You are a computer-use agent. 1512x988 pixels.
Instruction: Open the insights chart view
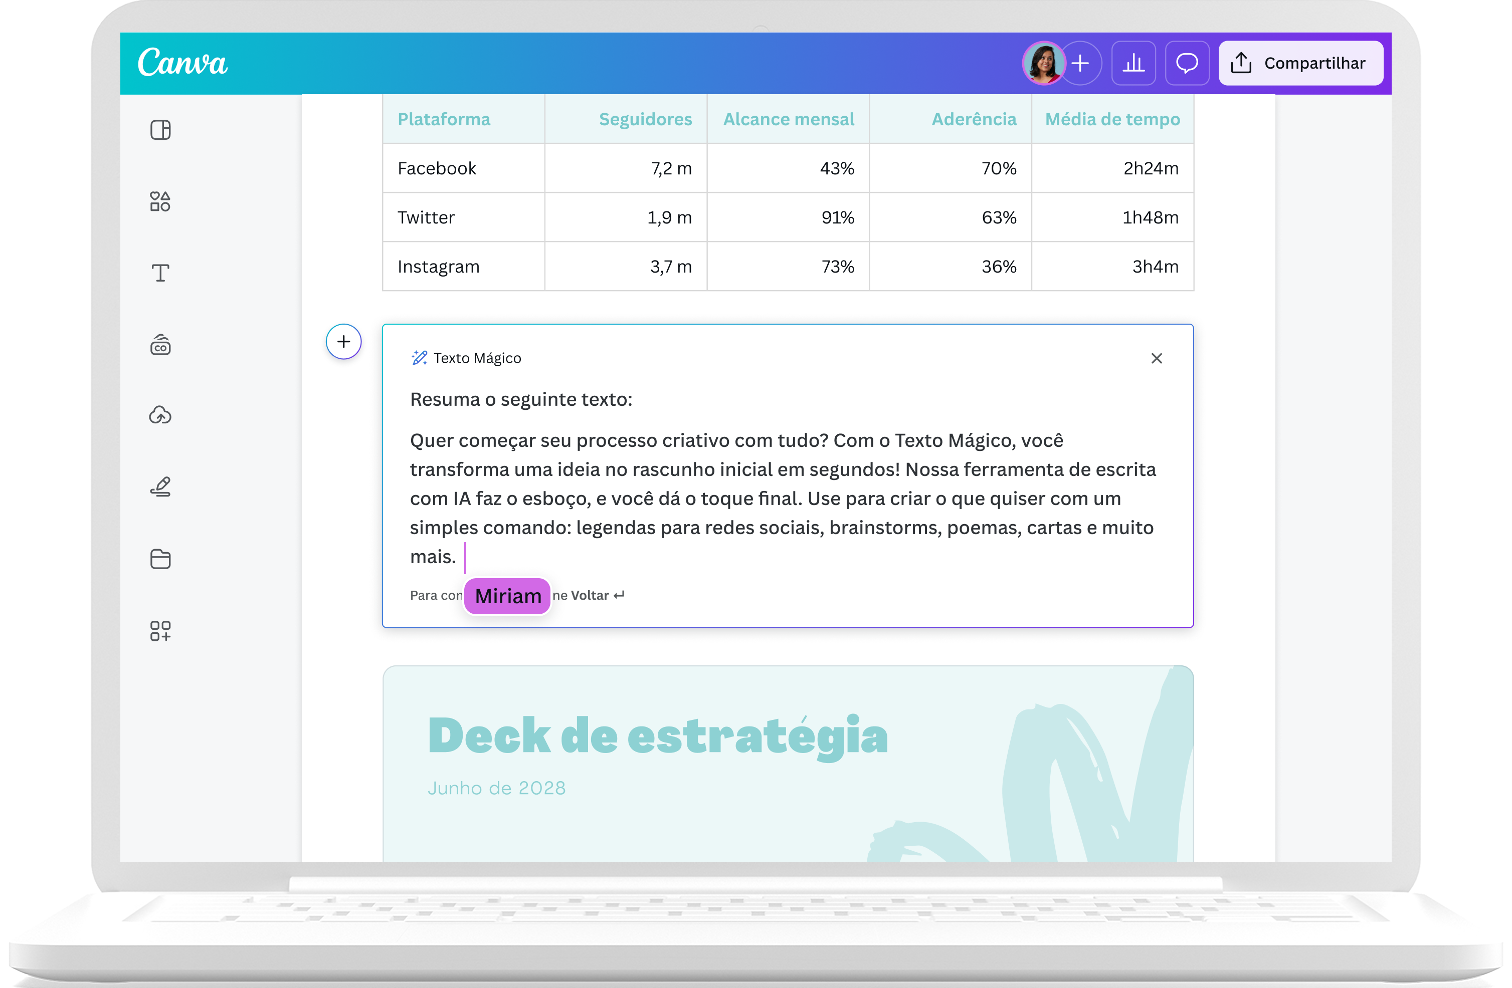1135,63
